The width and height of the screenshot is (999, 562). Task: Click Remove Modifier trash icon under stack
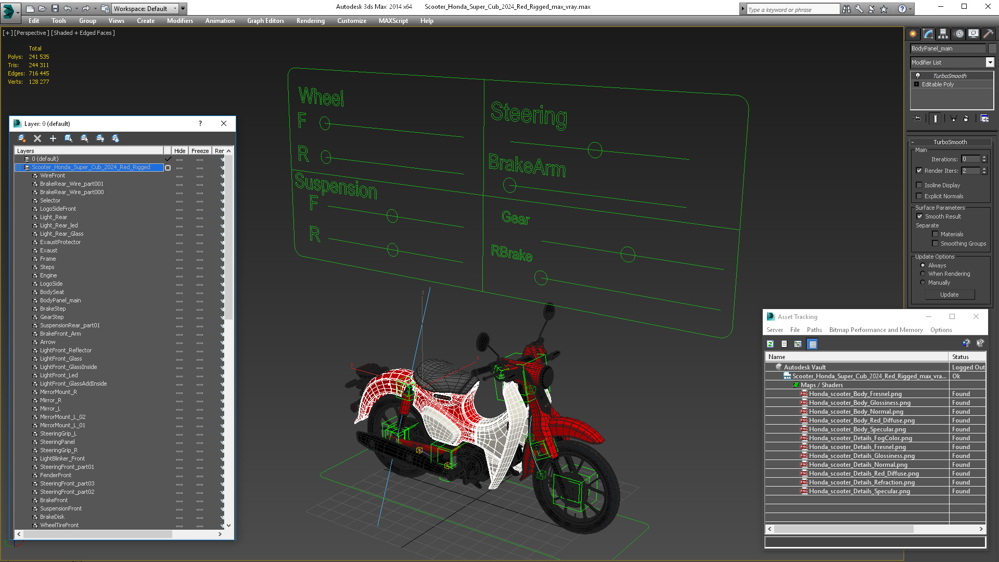tap(966, 119)
